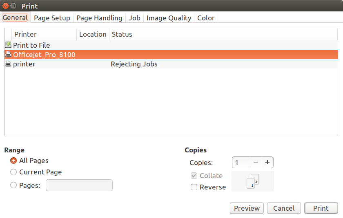Sort by the Location column header

[x=93, y=34]
